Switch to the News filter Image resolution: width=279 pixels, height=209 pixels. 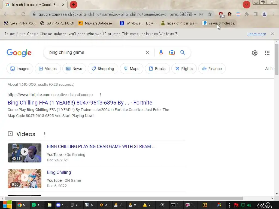[x=74, y=69]
